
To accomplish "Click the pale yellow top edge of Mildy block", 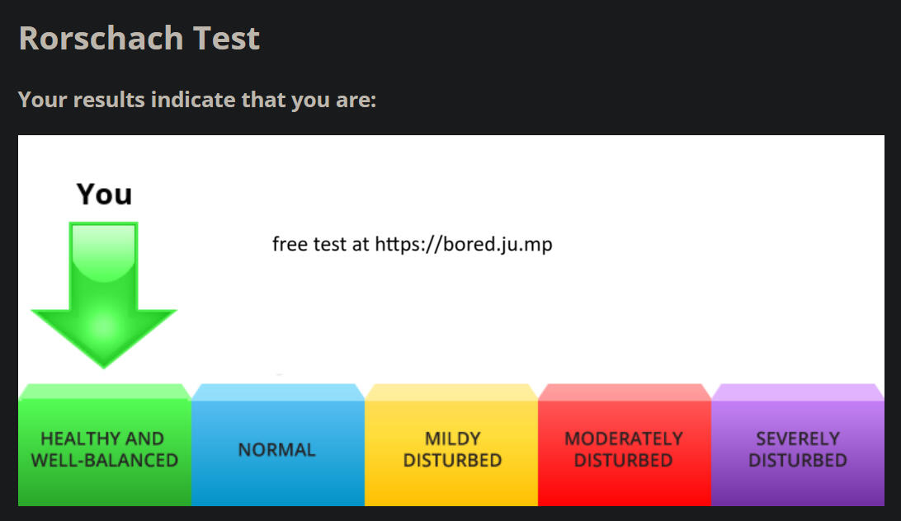I will [x=451, y=392].
